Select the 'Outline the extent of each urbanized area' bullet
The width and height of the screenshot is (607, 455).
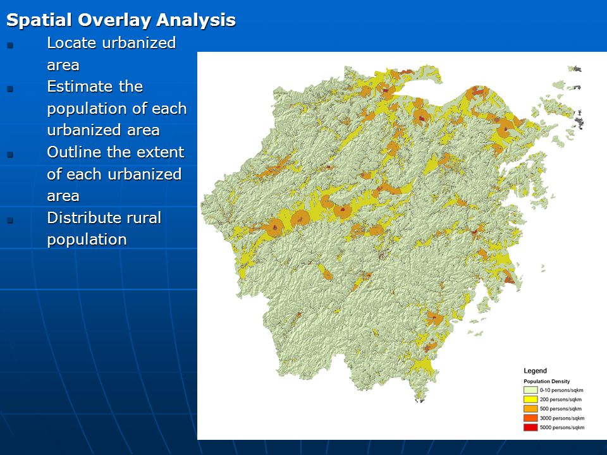coord(116,174)
